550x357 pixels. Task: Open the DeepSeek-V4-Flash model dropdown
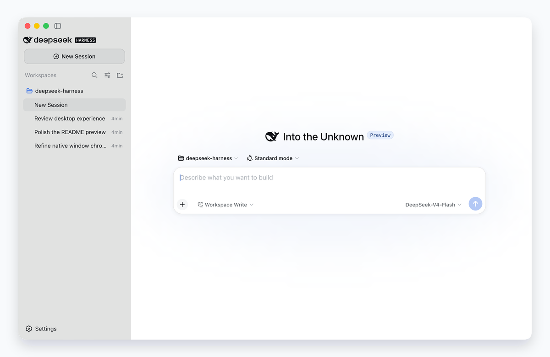434,205
